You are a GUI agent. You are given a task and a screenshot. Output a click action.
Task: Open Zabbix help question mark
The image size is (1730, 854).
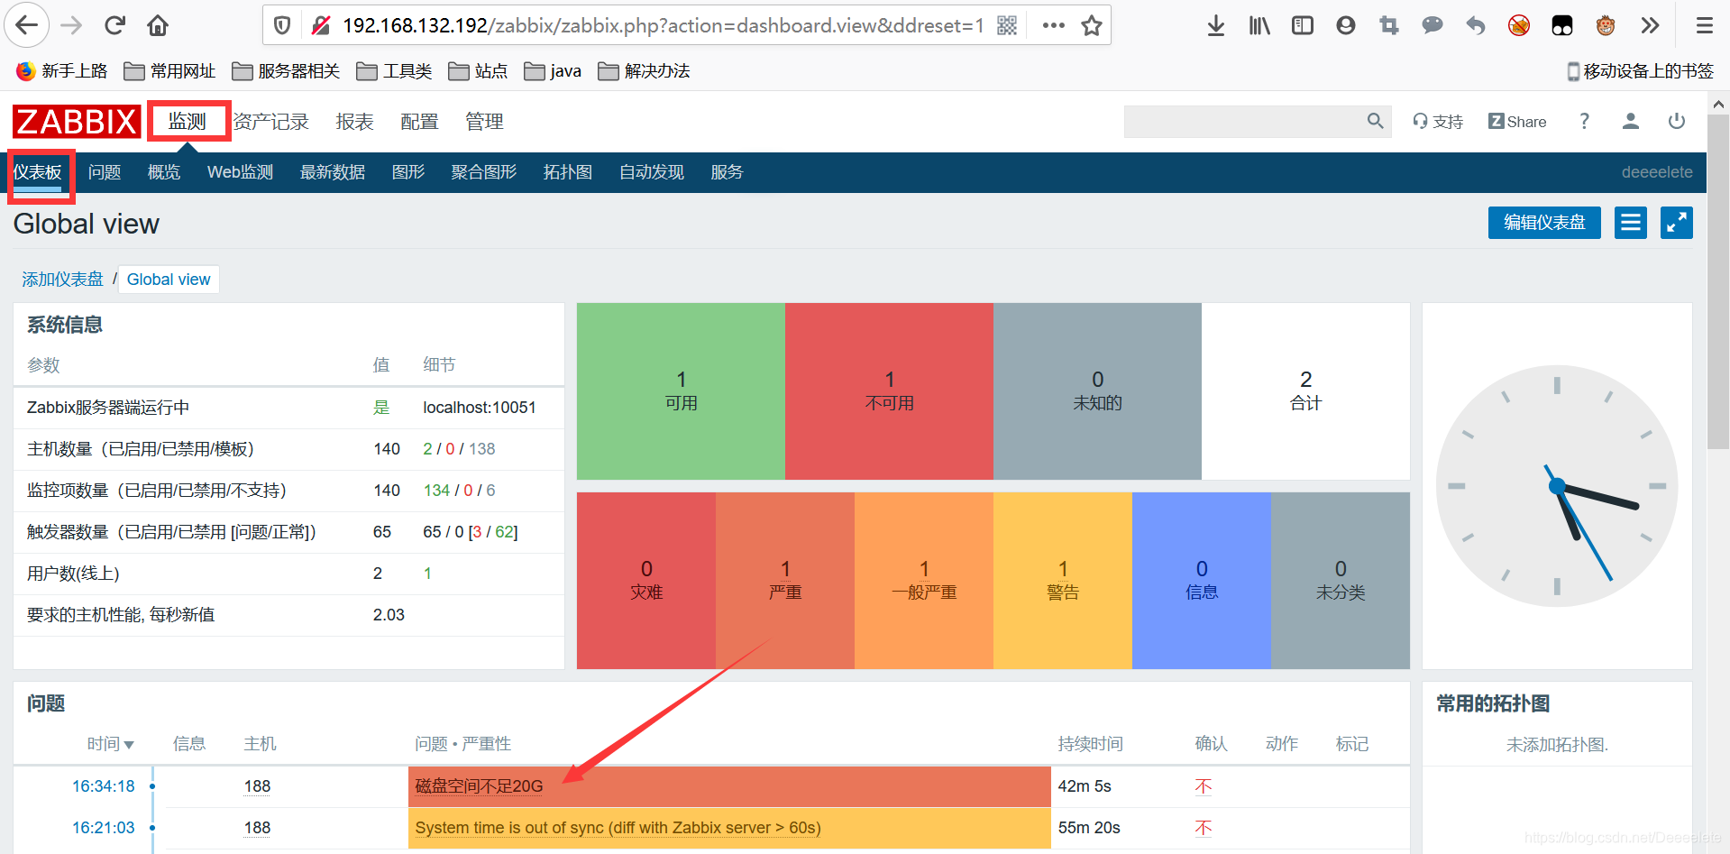[1584, 121]
